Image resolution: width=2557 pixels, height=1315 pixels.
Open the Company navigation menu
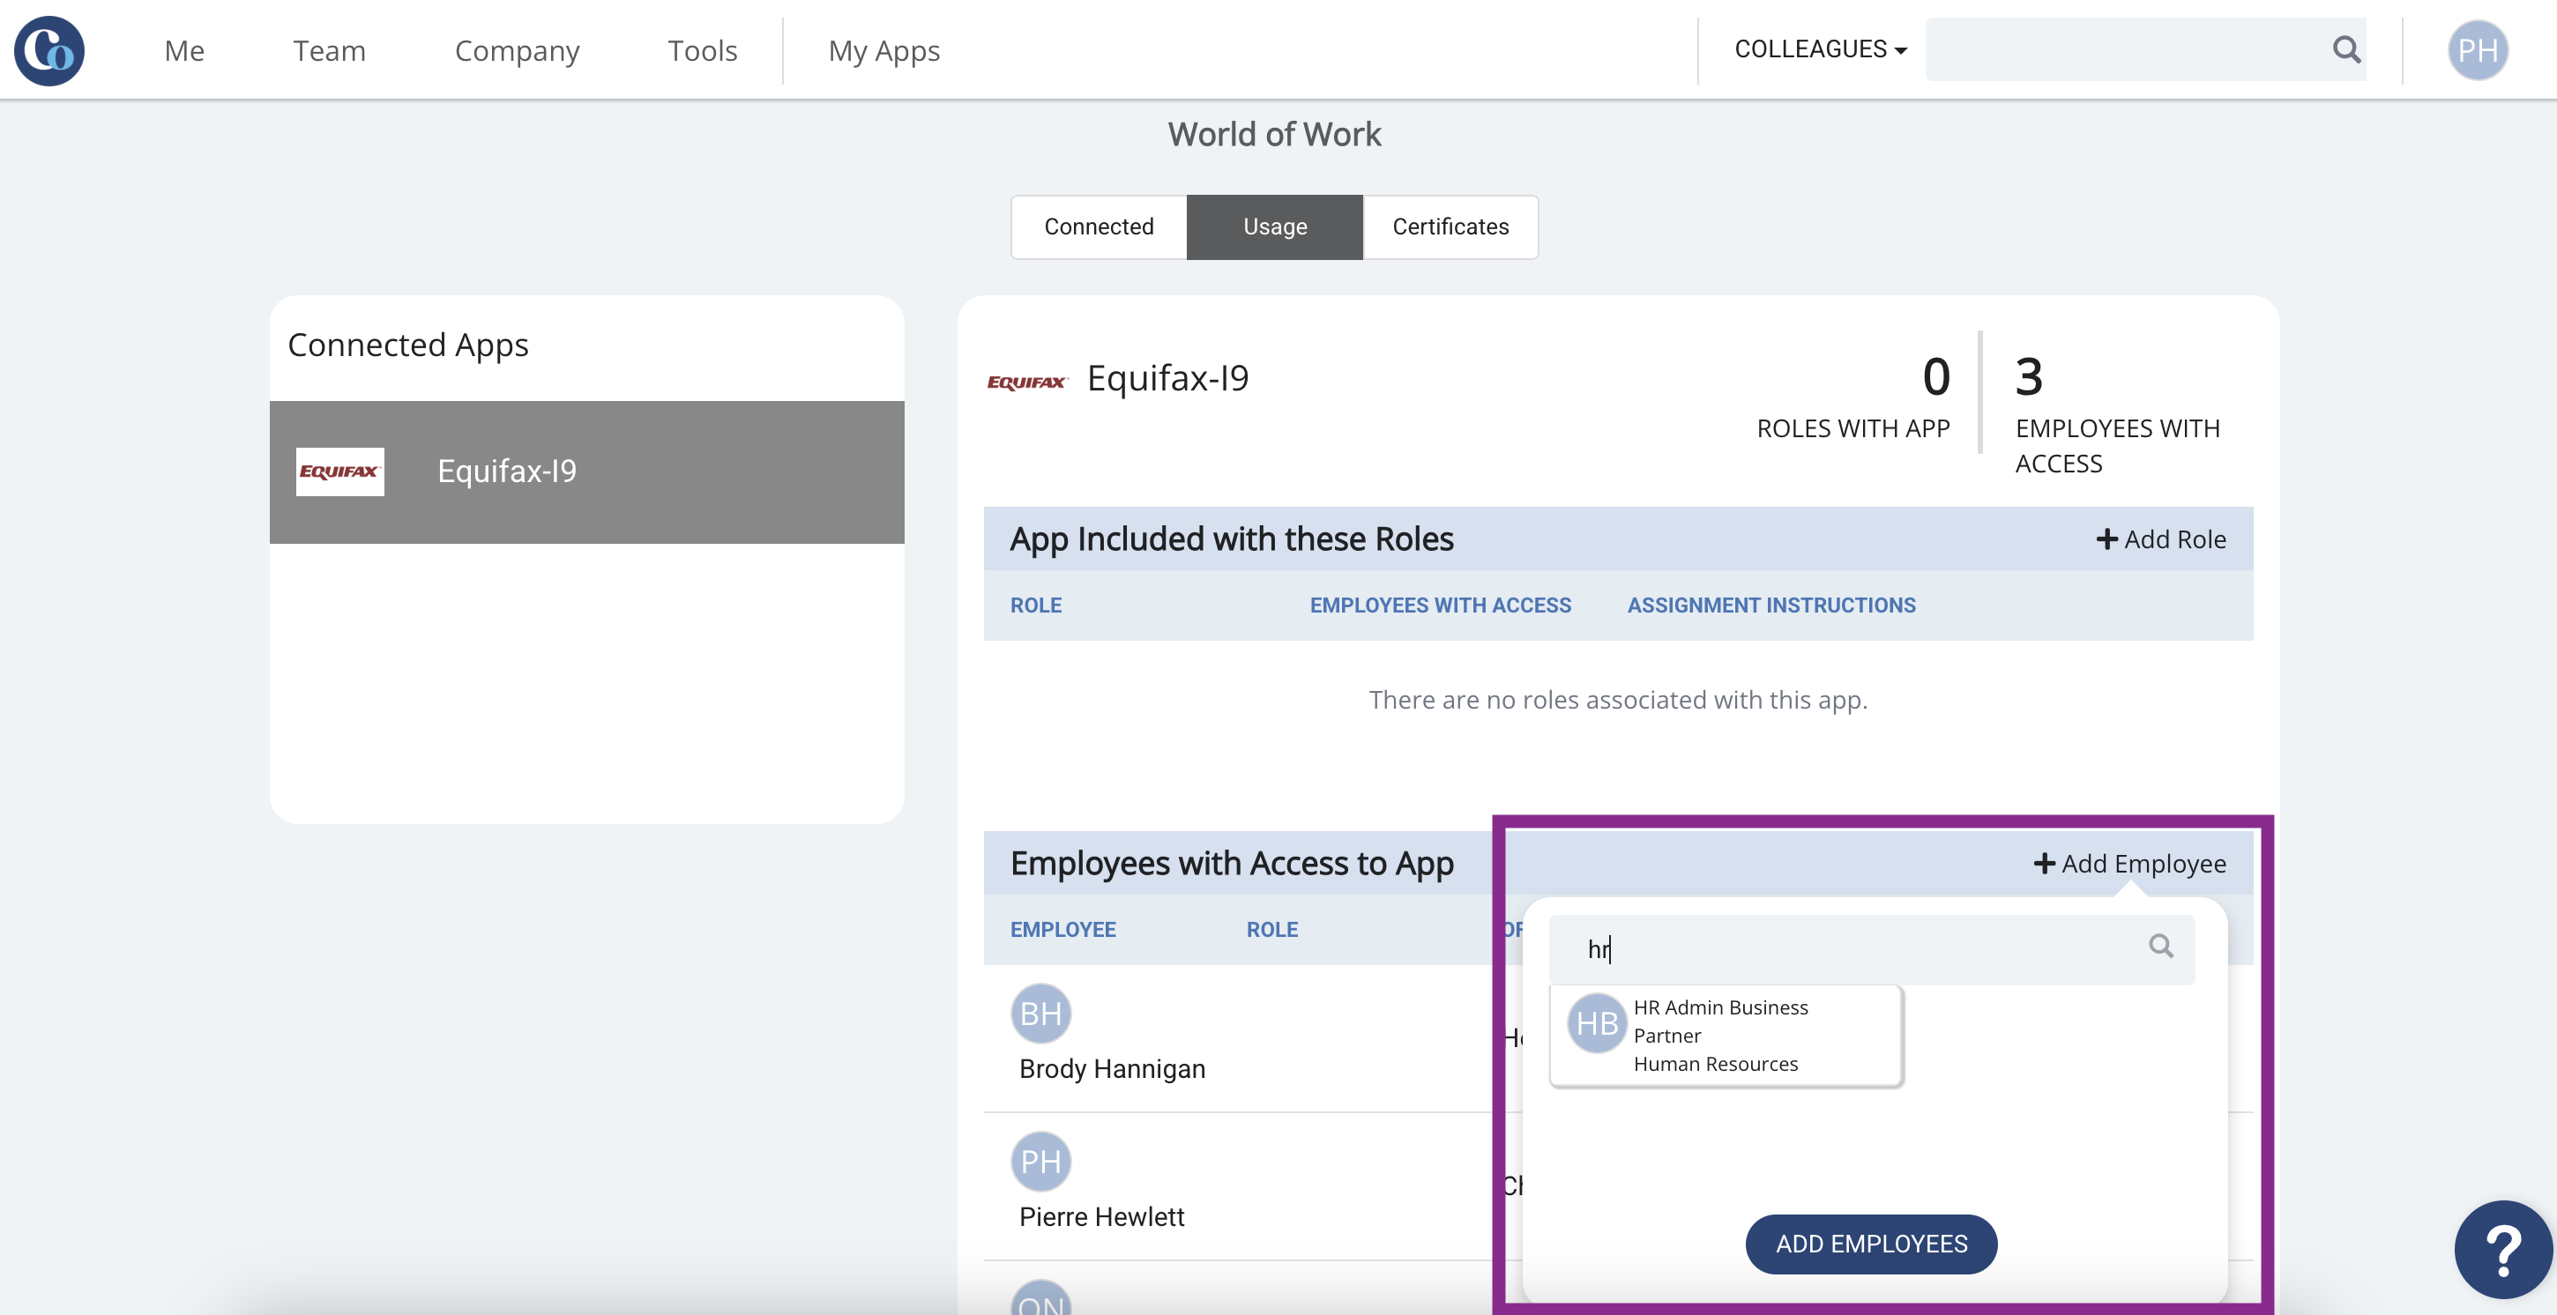point(516,50)
